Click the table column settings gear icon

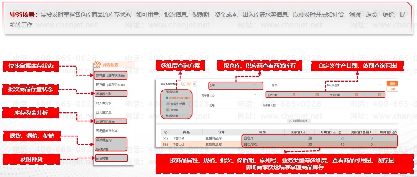pyautogui.click(x=166, y=131)
